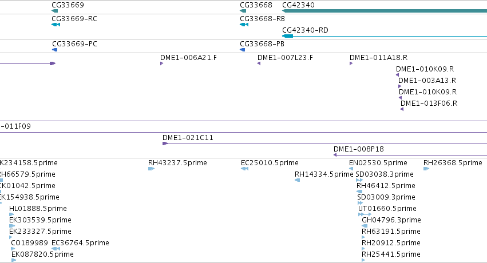Select RH63191.5prime EST label

[x=391, y=232]
